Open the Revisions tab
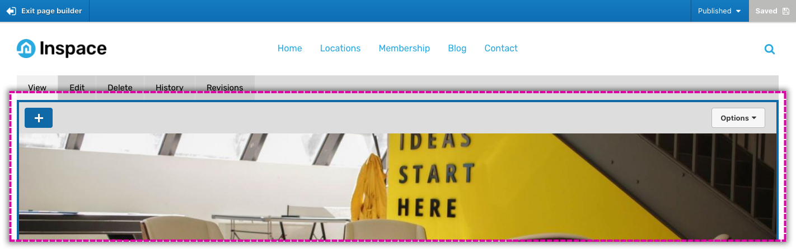796x249 pixels. (225, 88)
